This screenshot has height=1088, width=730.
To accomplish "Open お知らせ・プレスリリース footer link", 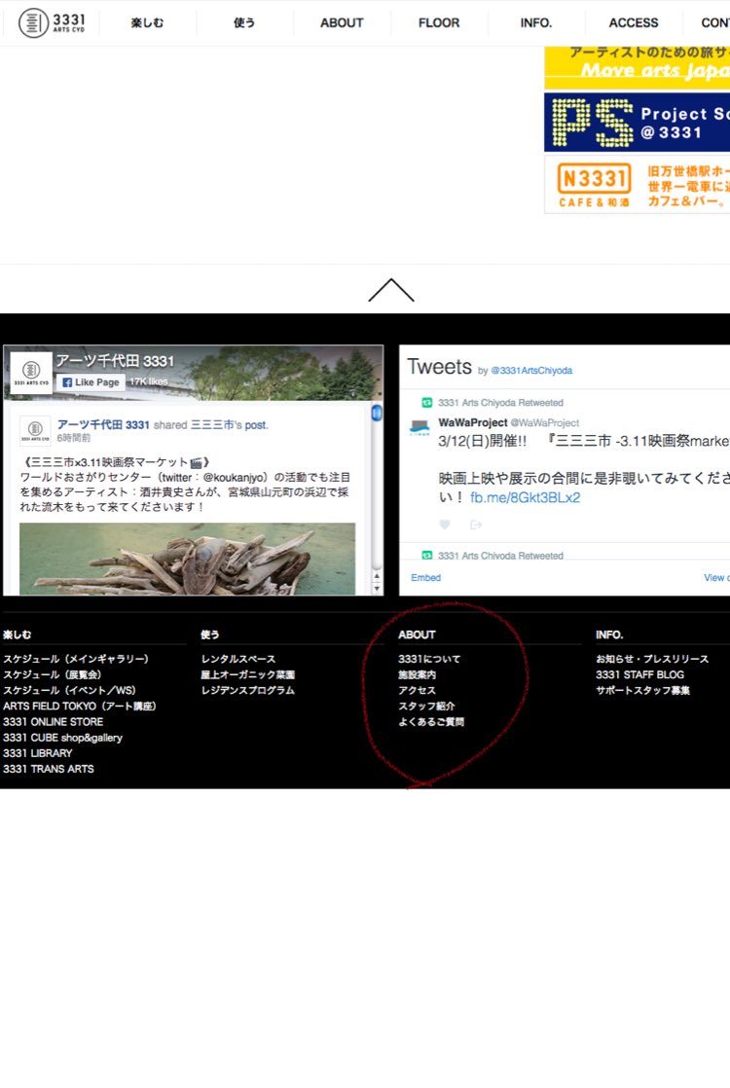I will point(652,659).
